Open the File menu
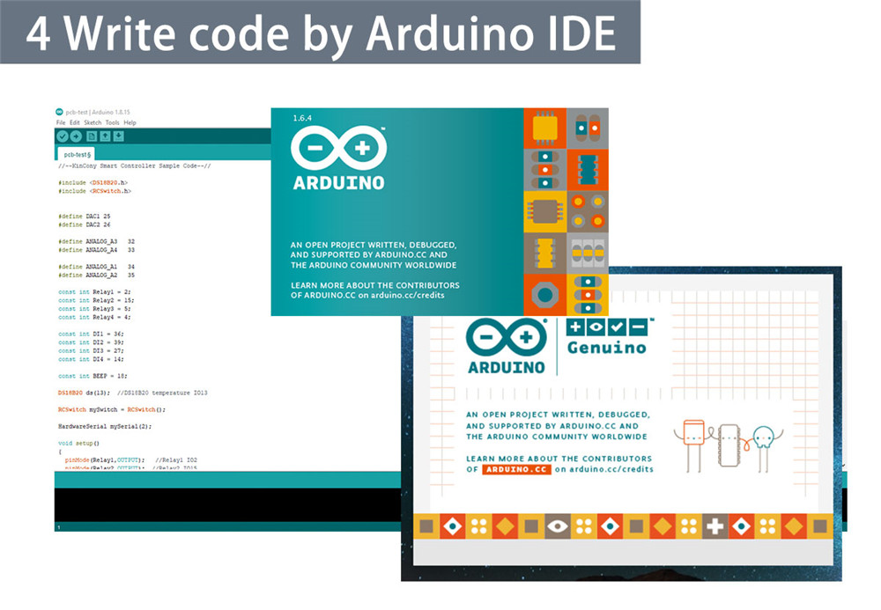 (x=61, y=123)
